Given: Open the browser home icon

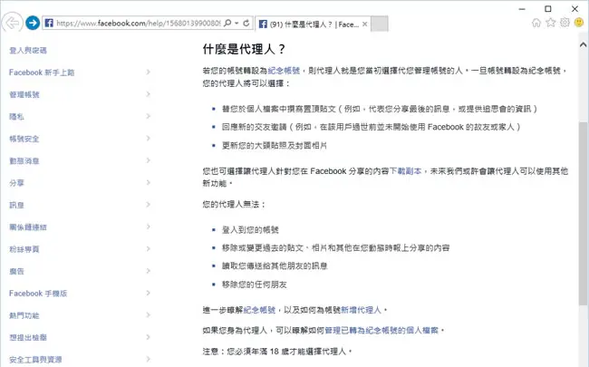Looking at the screenshot, I should click(x=536, y=23).
